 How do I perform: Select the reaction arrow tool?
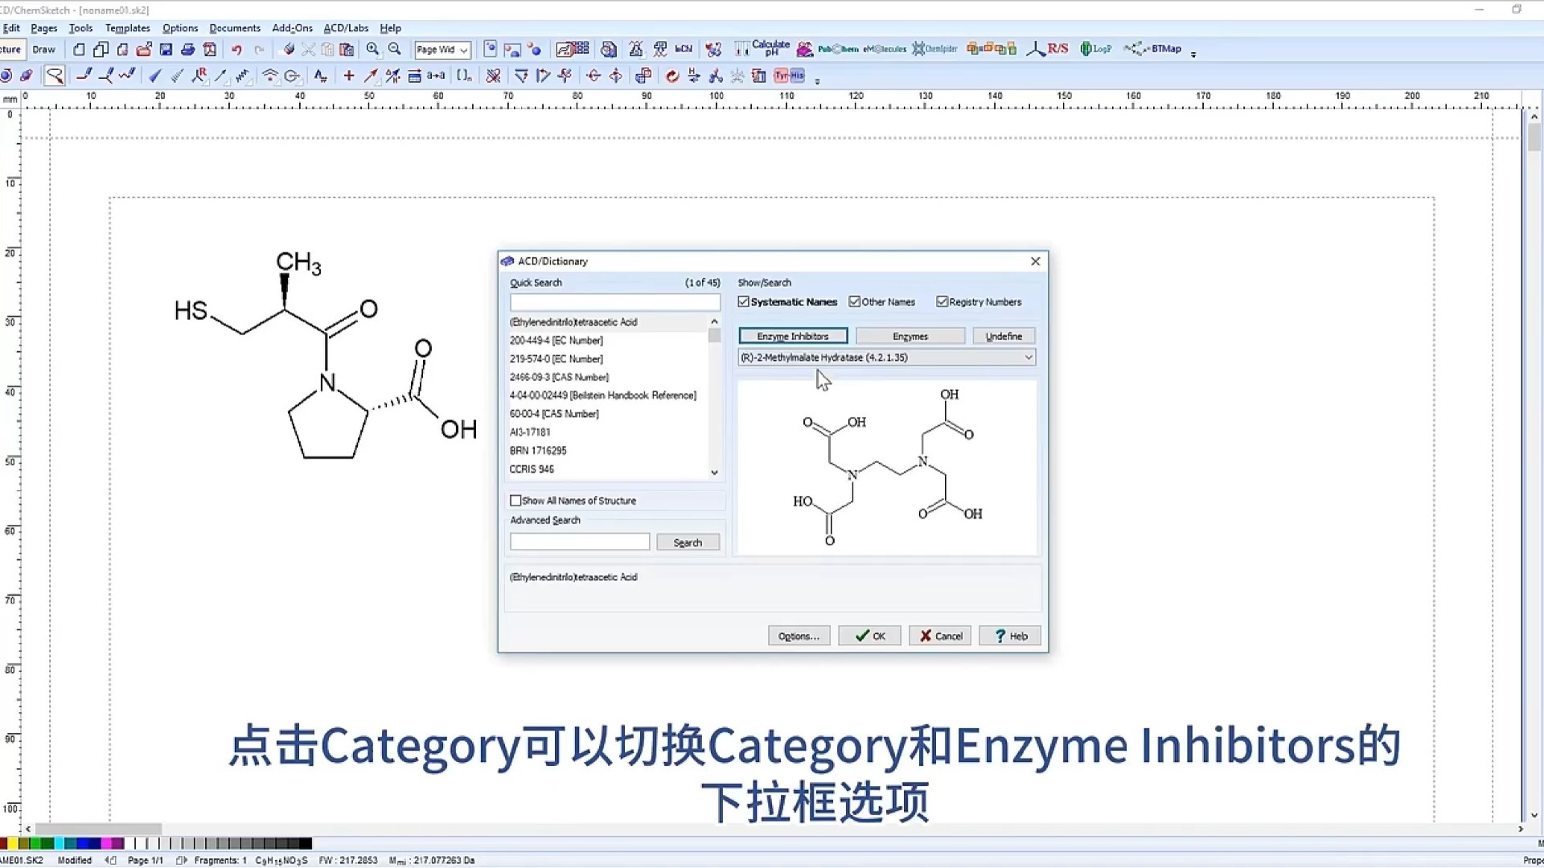[371, 76]
